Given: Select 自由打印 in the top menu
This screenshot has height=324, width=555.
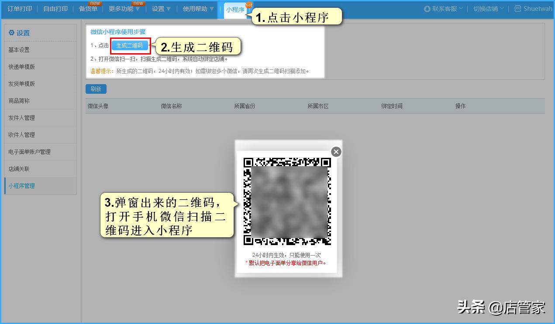Looking at the screenshot, I should point(55,8).
